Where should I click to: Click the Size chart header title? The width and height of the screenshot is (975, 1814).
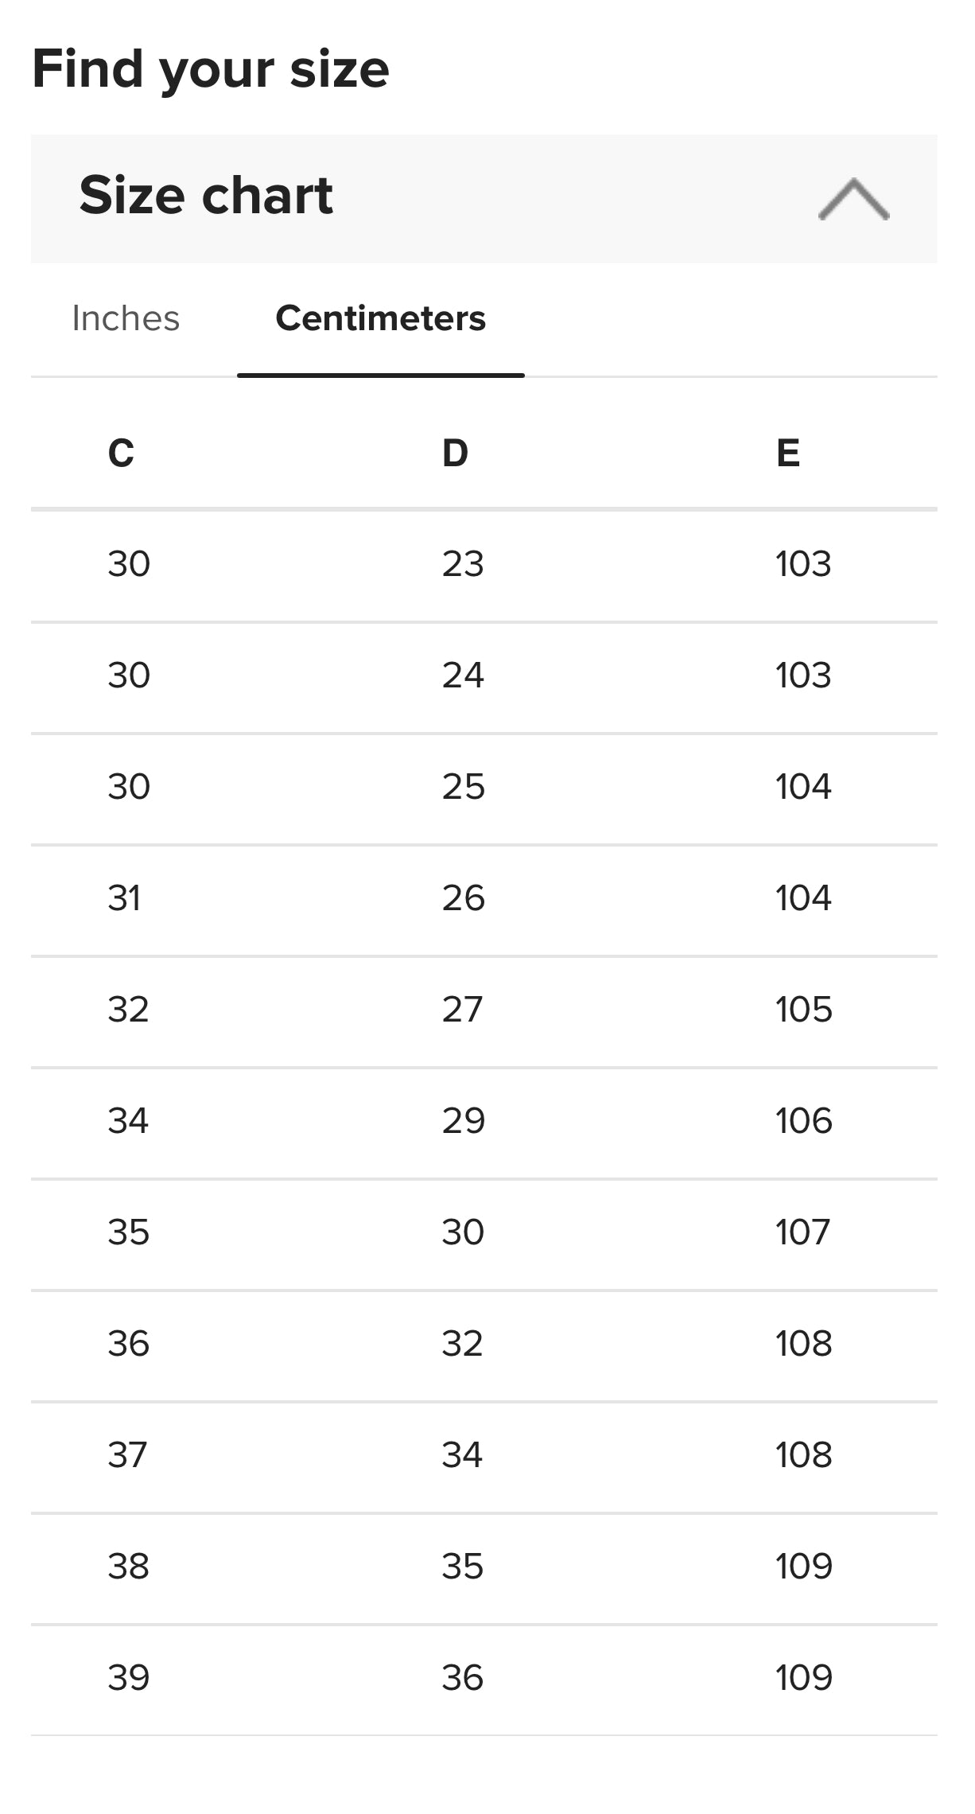(x=206, y=196)
